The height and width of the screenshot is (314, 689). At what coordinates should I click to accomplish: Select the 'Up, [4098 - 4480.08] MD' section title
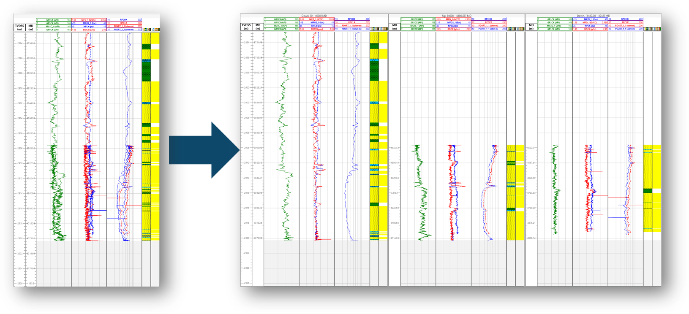point(457,16)
